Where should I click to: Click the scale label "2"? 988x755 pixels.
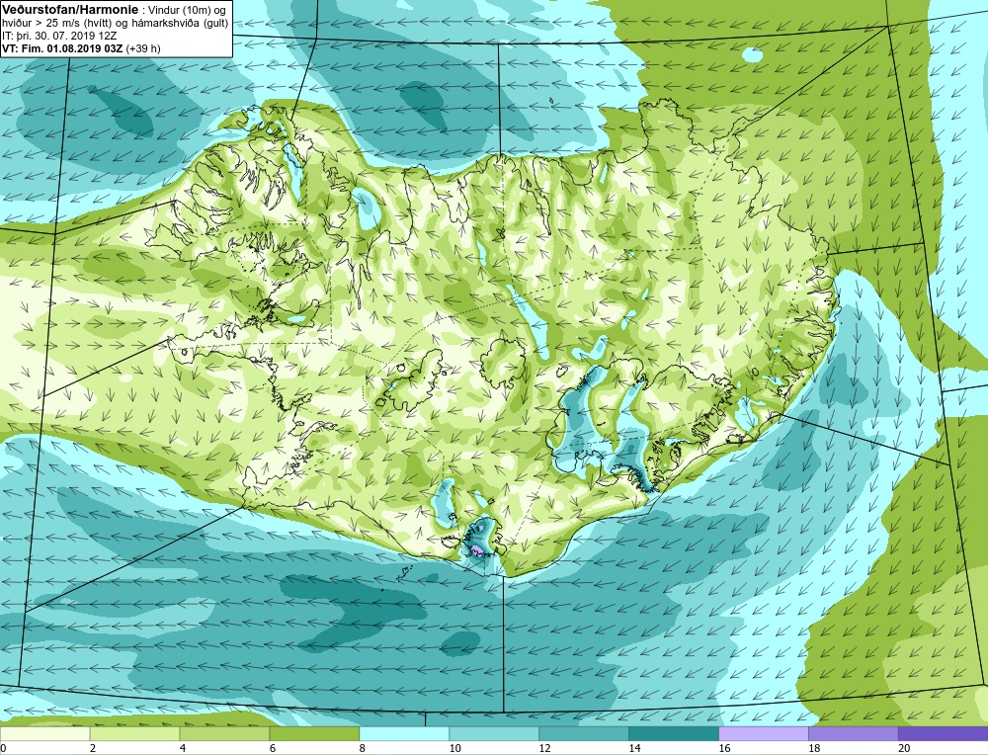pos(93,748)
